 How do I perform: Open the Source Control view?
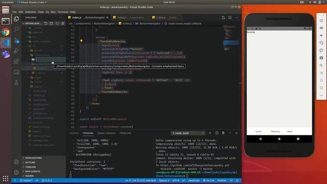coord(16,40)
